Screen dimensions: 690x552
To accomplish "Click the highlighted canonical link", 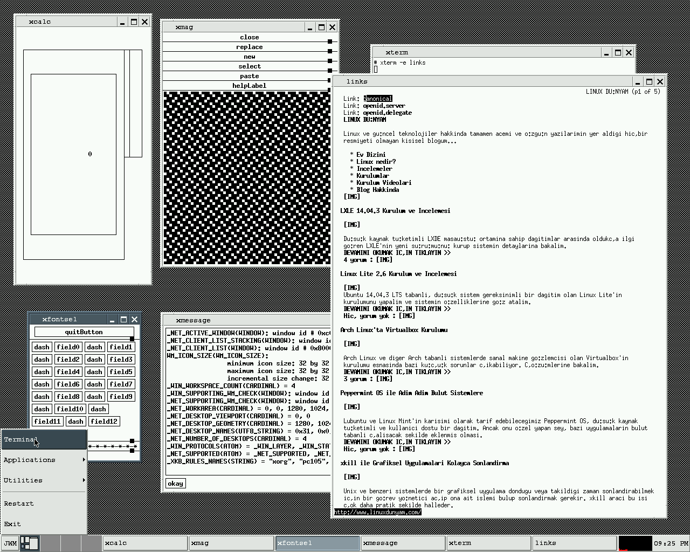I will (377, 98).
